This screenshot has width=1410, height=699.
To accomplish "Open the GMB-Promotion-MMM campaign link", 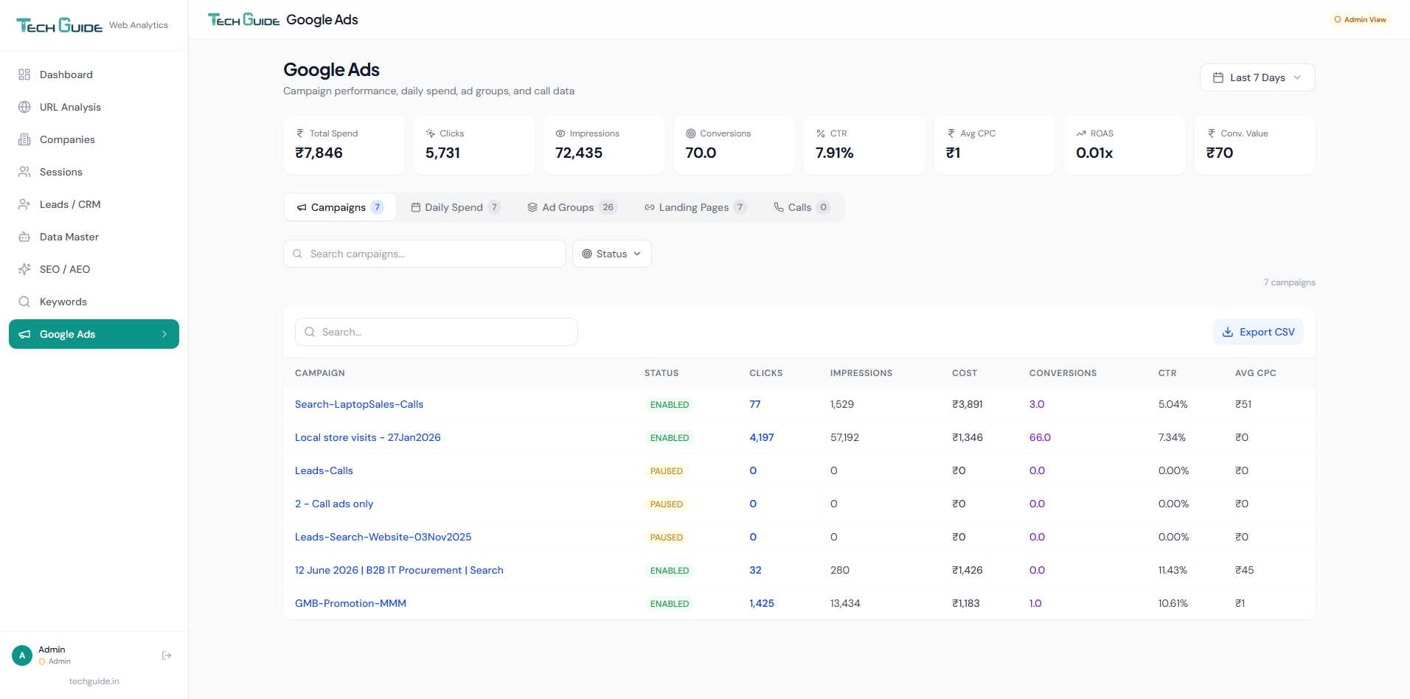I will [350, 603].
